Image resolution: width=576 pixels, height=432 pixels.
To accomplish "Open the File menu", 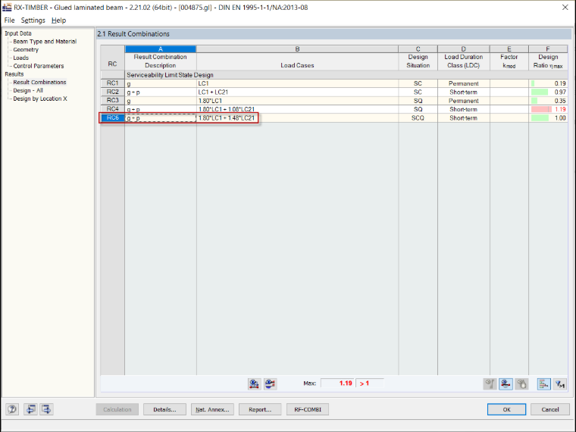I will coord(10,20).
